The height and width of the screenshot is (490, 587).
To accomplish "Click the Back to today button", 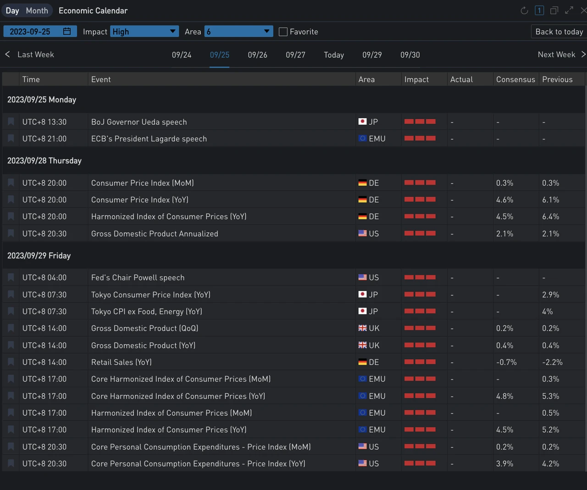I will [x=559, y=32].
